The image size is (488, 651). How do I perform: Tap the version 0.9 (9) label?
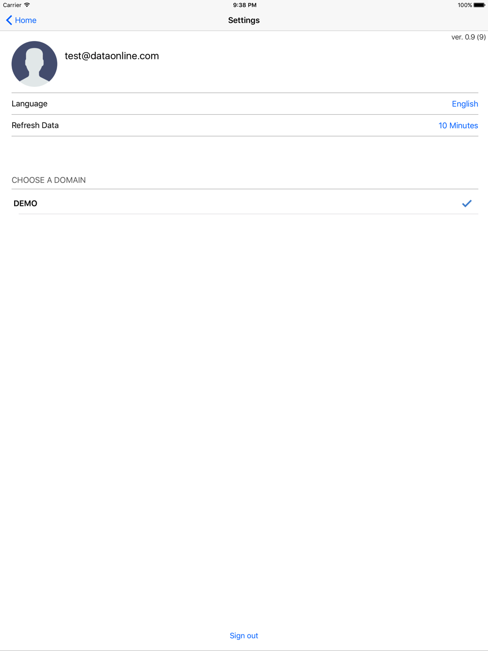[468, 37]
